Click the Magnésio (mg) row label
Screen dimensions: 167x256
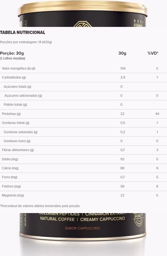13,195
